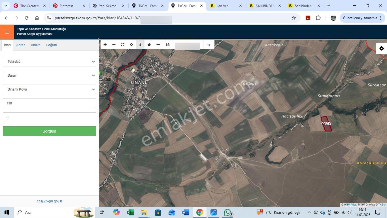
Task: Select the distance measure arrow tool
Action: point(158,45)
